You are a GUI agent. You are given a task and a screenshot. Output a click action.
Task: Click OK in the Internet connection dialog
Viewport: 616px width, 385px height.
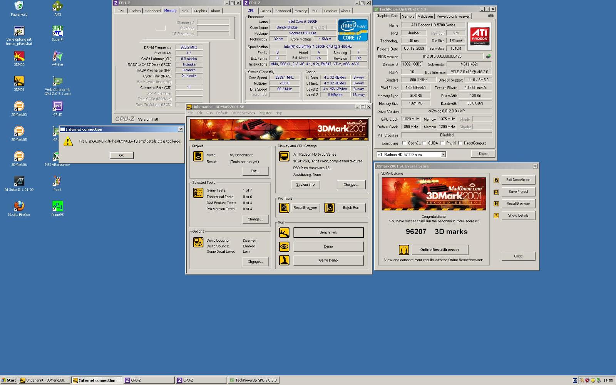click(122, 155)
